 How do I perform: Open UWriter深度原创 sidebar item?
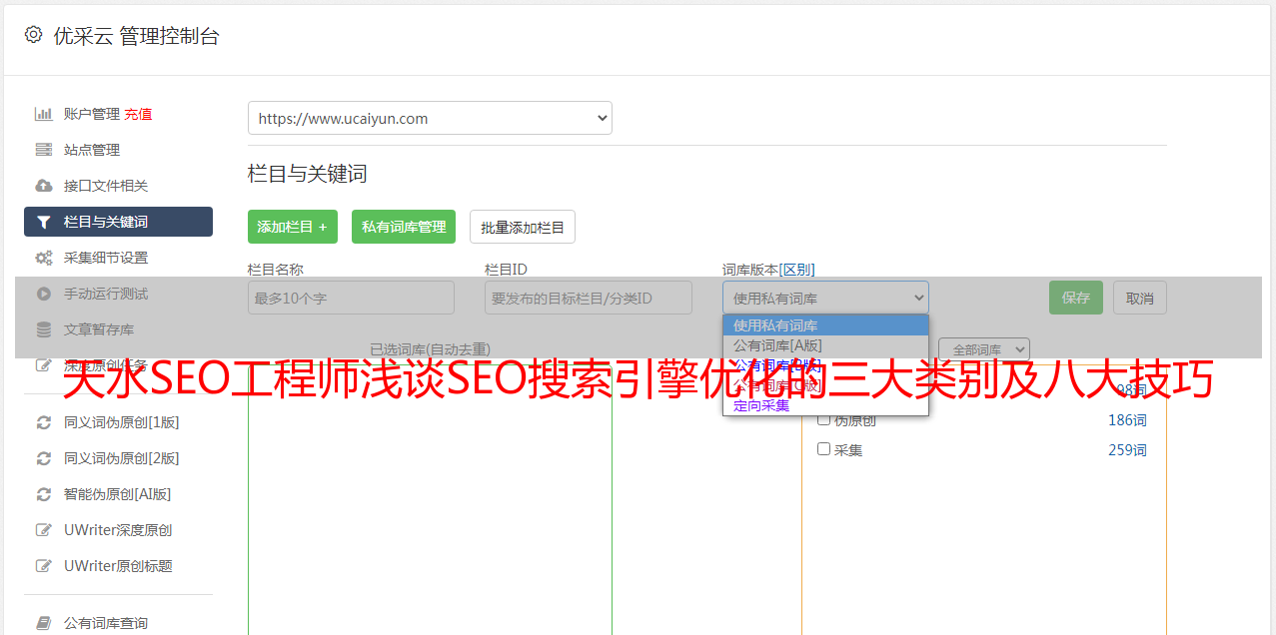tap(118, 530)
